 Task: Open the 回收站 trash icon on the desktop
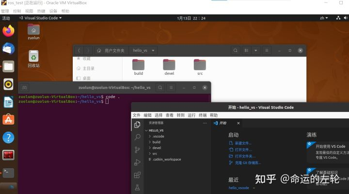click(x=33, y=59)
